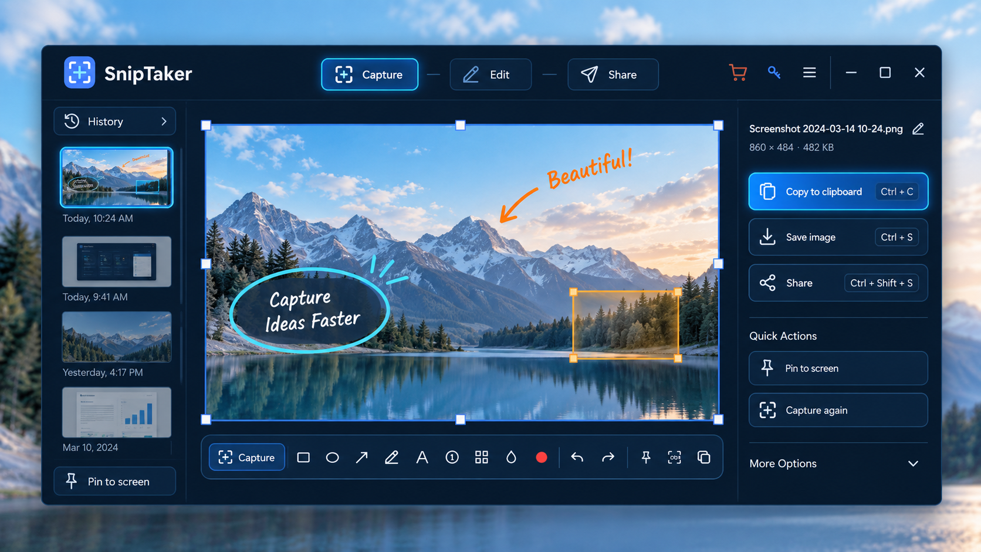Click Pin to screen below History thumbnails
This screenshot has height=552, width=981.
pos(115,482)
